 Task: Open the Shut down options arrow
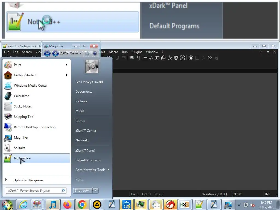tap(95, 191)
